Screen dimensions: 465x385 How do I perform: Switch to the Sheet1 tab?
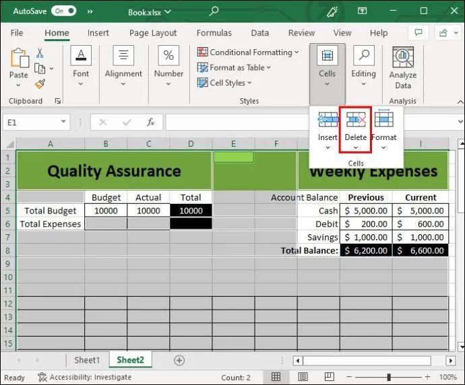87,360
